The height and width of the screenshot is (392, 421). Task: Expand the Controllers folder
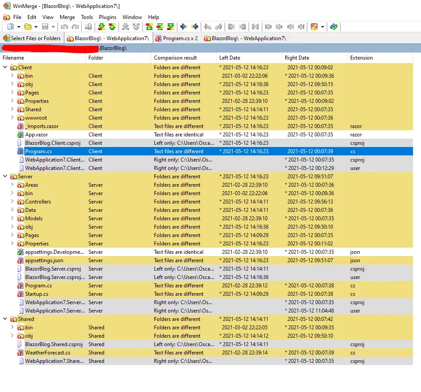tap(12, 201)
